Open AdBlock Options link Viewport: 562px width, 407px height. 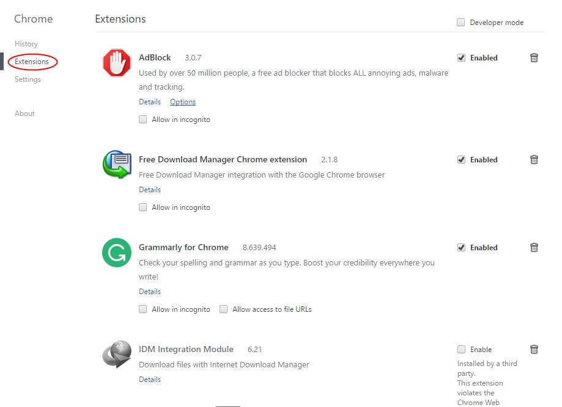click(183, 102)
